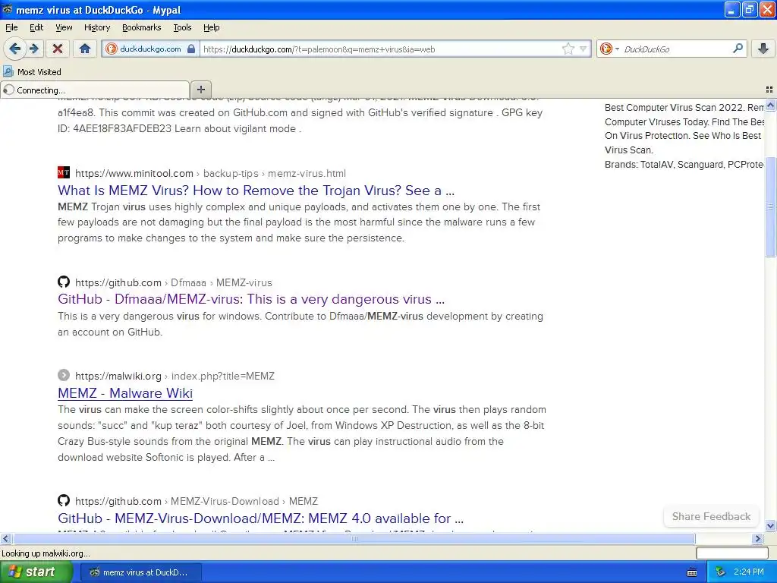Open the Tools menu

[182, 27]
